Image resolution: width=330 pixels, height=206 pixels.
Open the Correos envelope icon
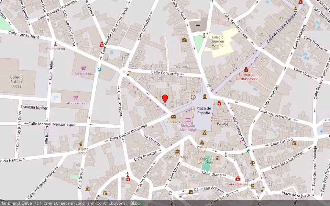pos(173,117)
